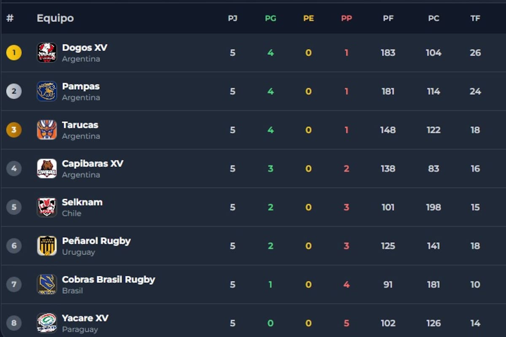Click the bronze rank 3 badge
506x337 pixels.
pyautogui.click(x=14, y=130)
